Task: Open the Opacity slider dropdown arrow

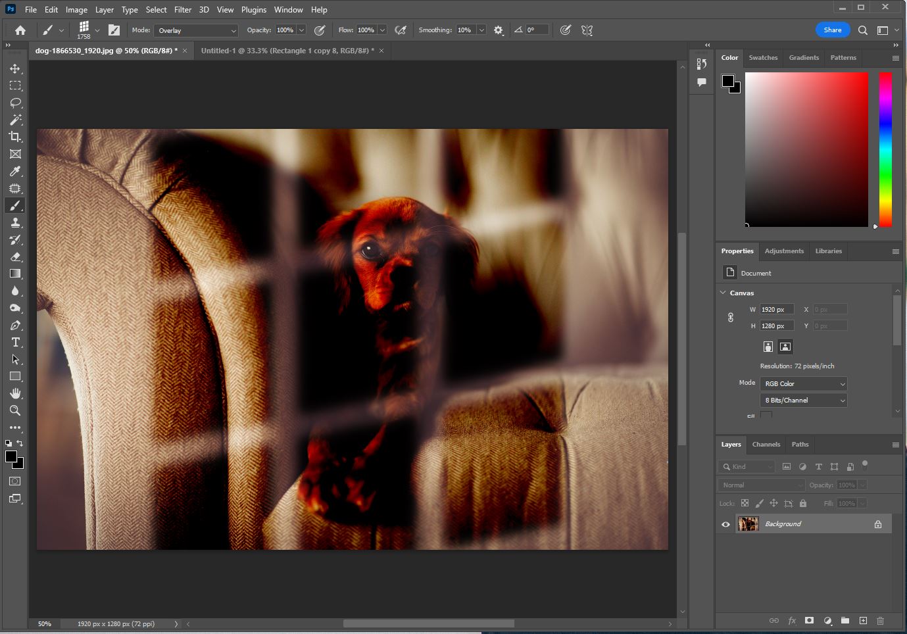Action: click(301, 30)
